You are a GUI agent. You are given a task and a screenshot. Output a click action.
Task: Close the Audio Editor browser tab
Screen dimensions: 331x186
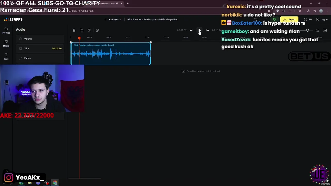[121, 4]
